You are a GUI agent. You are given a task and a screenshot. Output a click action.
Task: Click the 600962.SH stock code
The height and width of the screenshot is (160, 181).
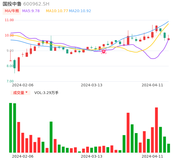click(36, 4)
